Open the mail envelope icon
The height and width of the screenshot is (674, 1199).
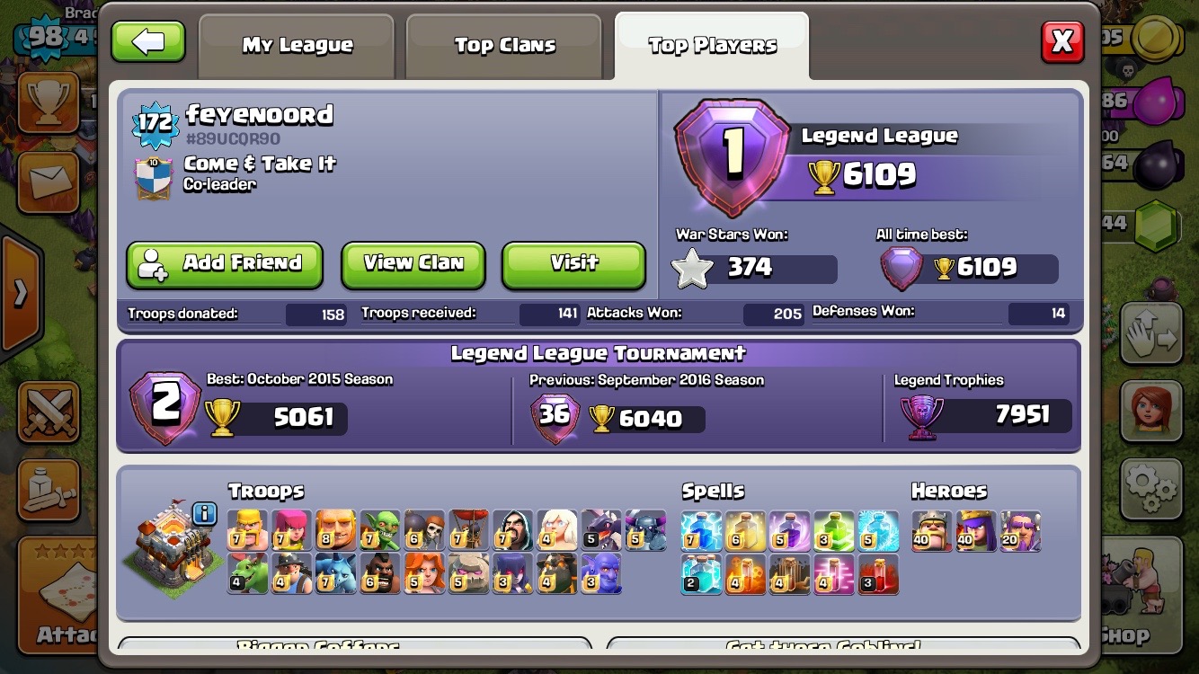tap(49, 181)
